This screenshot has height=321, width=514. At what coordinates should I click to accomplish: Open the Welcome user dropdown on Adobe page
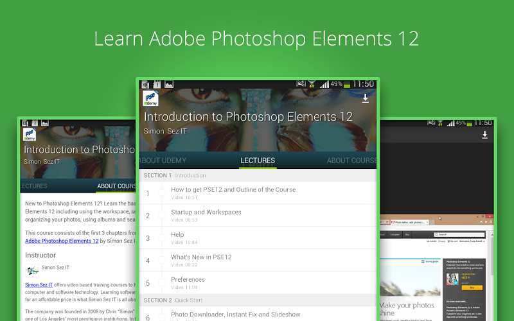pyautogui.click(x=472, y=241)
